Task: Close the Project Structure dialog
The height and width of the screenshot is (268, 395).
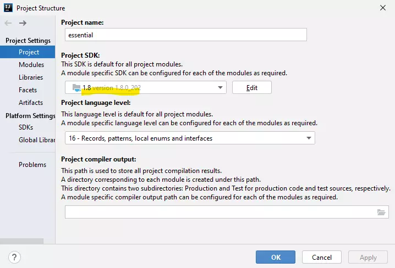Action: (382, 8)
